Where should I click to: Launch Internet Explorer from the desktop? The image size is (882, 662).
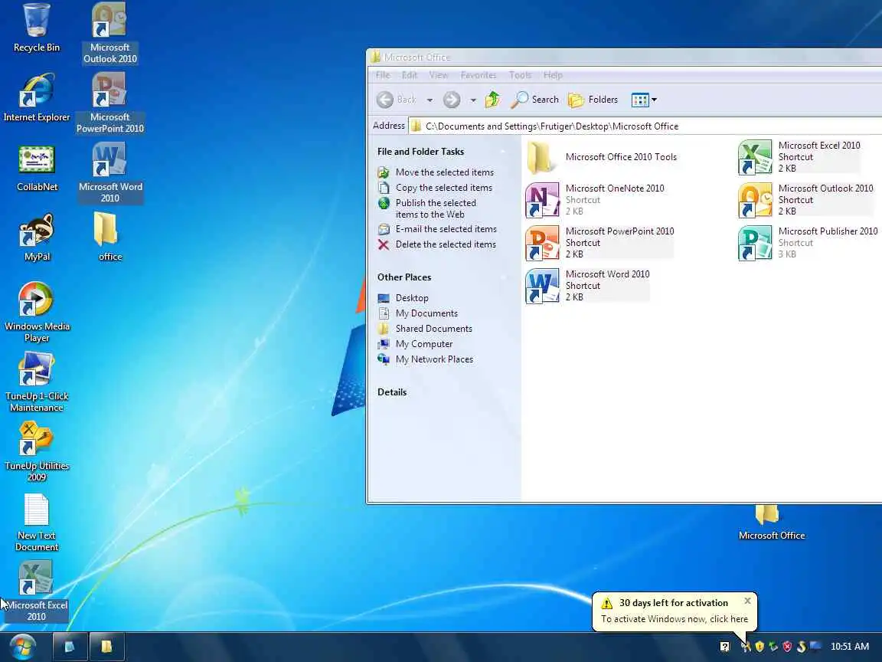point(37,97)
